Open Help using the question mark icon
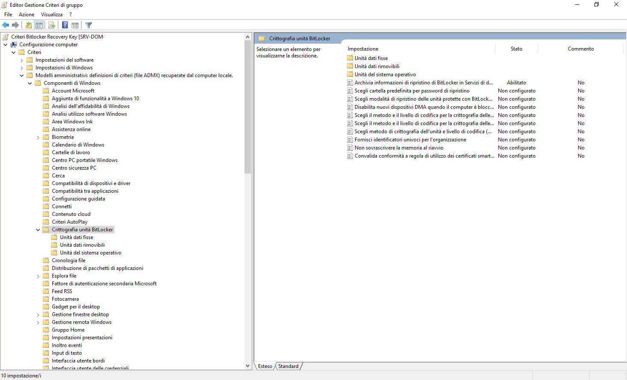The image size is (627, 380). click(64, 25)
